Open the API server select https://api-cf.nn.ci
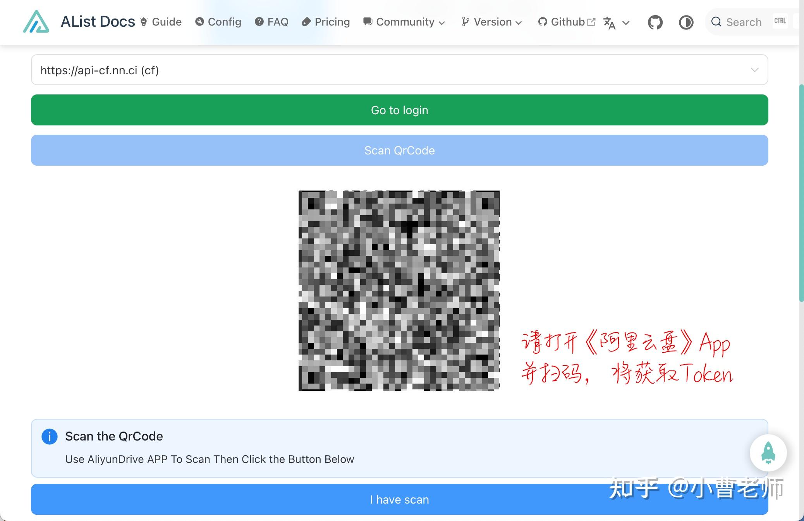 click(x=400, y=70)
